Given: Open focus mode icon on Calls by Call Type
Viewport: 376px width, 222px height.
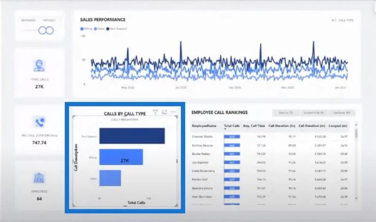Looking at the screenshot, I should coord(164,112).
